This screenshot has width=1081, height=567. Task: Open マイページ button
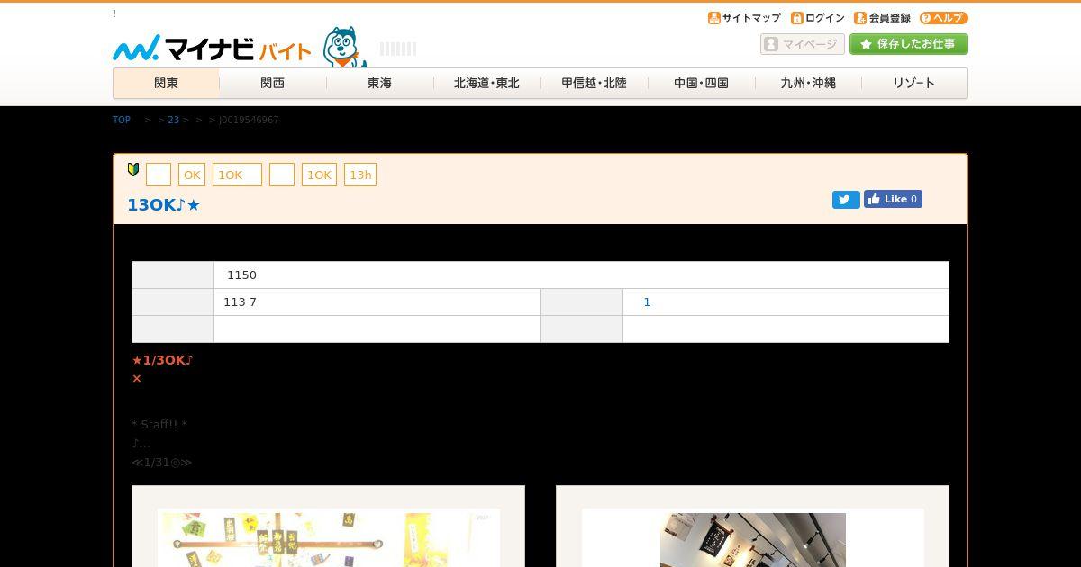pos(803,44)
